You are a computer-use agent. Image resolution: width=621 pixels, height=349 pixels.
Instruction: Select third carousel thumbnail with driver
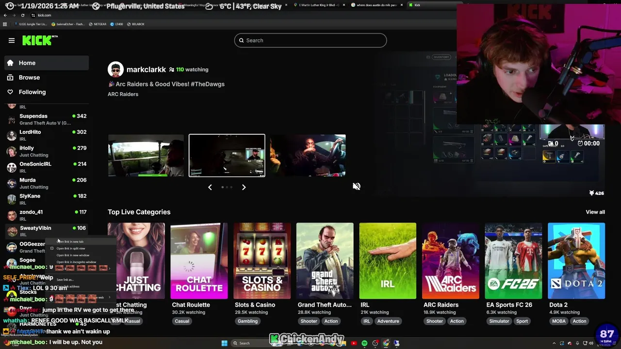pos(308,156)
